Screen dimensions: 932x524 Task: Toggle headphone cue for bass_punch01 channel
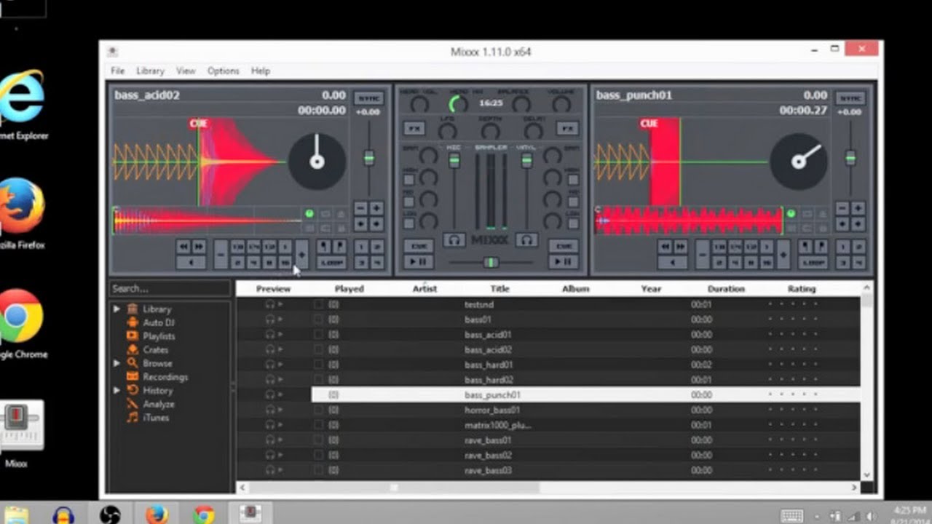(x=526, y=240)
